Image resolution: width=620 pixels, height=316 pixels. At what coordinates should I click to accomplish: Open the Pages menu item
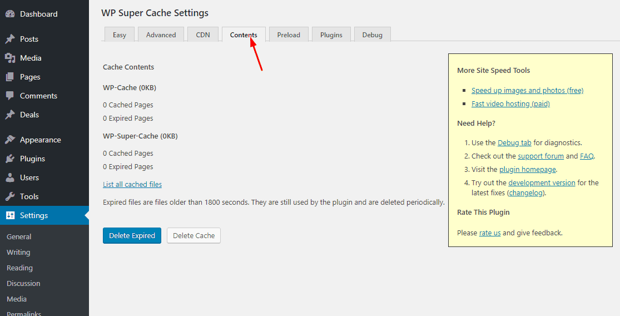click(44, 77)
